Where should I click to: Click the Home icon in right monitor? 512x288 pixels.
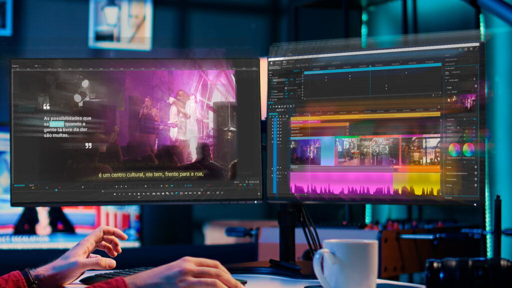(271, 63)
